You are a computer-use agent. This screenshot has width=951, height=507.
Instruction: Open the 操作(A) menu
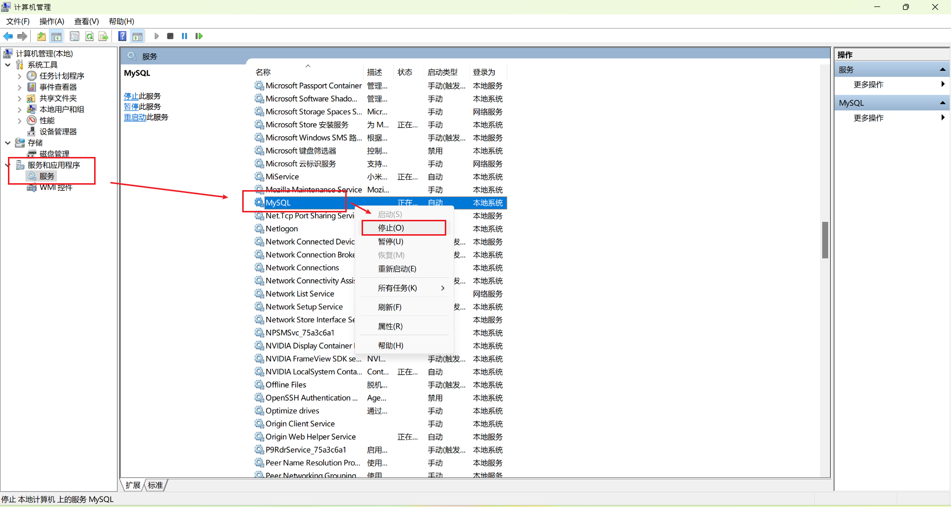[x=52, y=21]
